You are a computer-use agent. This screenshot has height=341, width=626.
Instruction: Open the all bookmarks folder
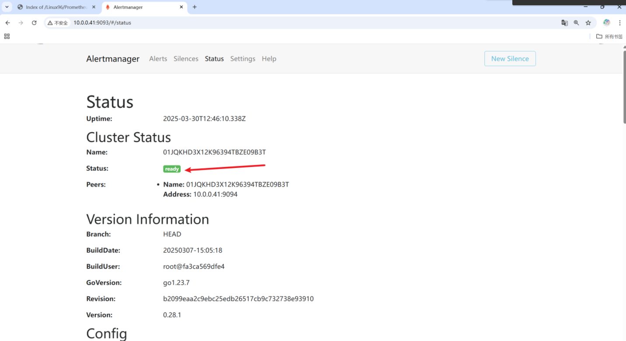(609, 37)
